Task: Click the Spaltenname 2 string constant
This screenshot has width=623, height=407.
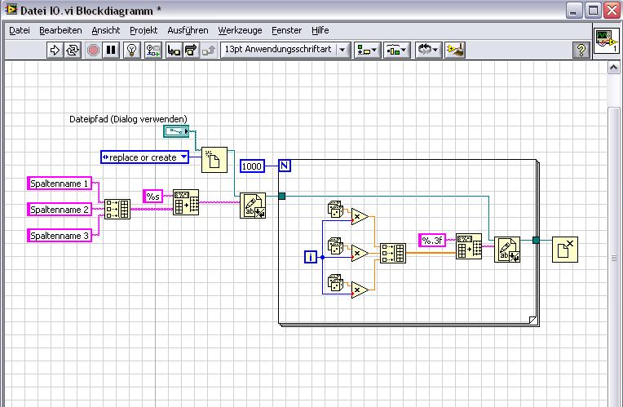Action: [x=60, y=210]
